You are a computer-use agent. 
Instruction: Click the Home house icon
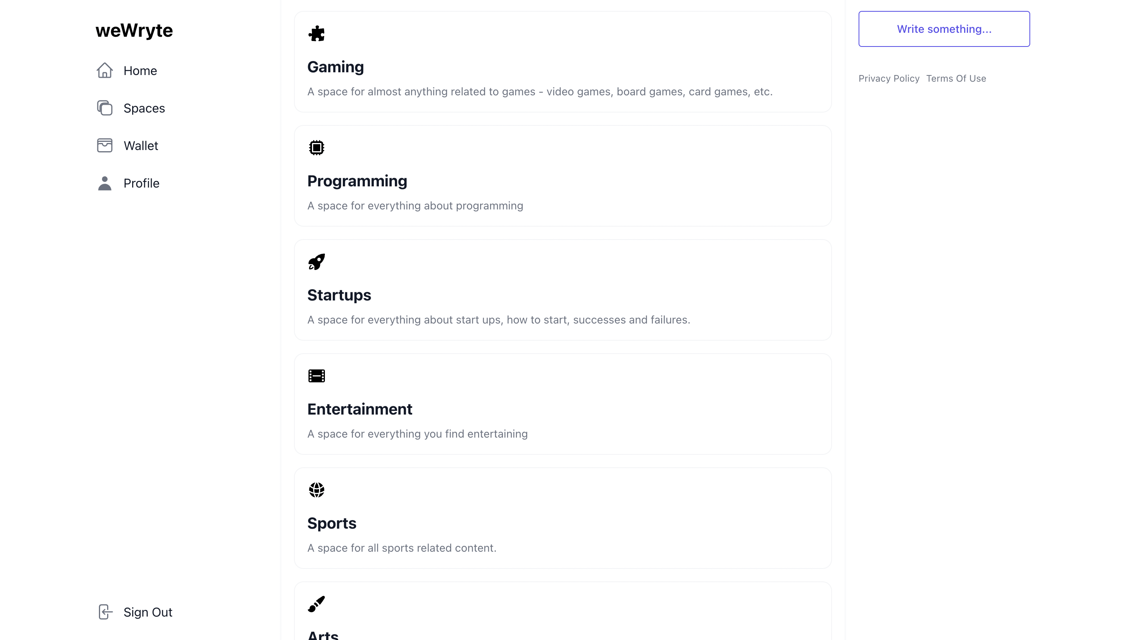(105, 70)
